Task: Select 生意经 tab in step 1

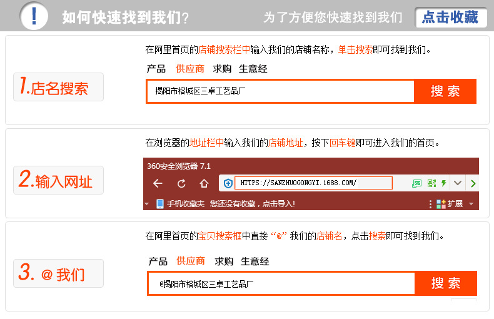Action: (253, 69)
